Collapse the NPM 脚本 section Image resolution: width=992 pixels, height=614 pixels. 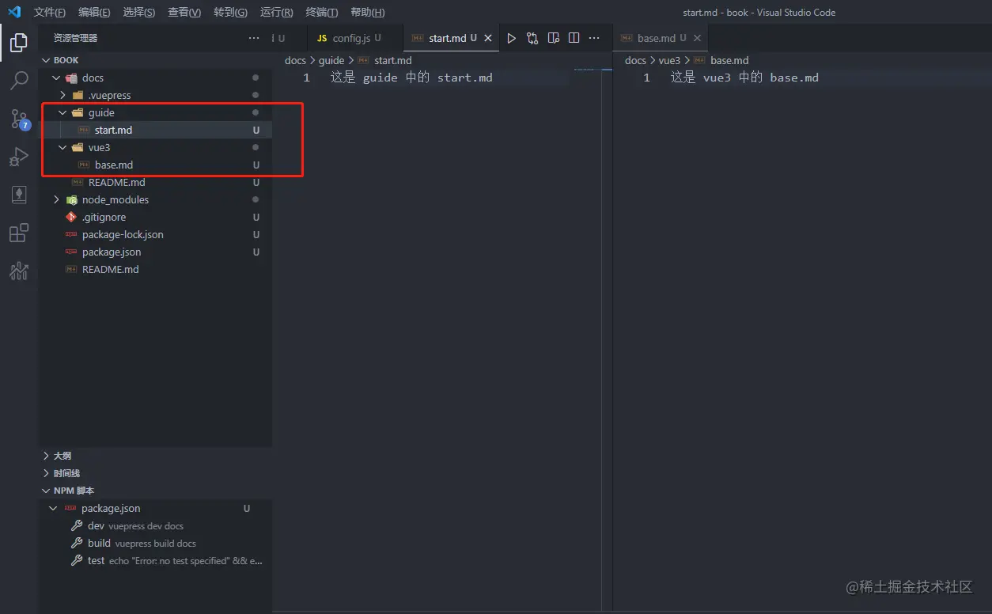coord(46,491)
